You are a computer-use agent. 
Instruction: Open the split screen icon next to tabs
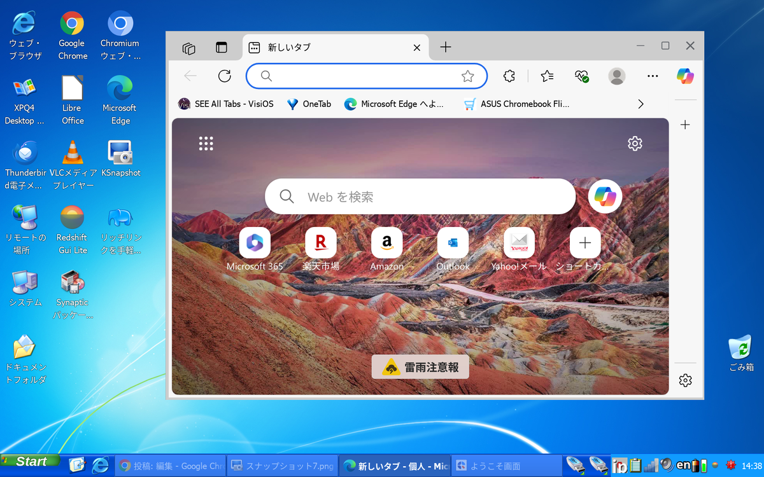221,47
